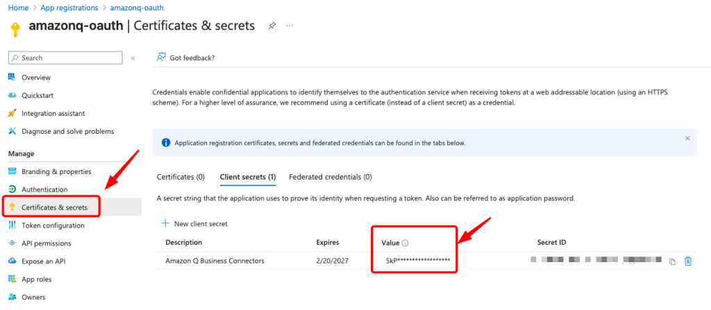Copy the Secret ID to clipboard
This screenshot has height=310, width=711.
click(x=671, y=261)
